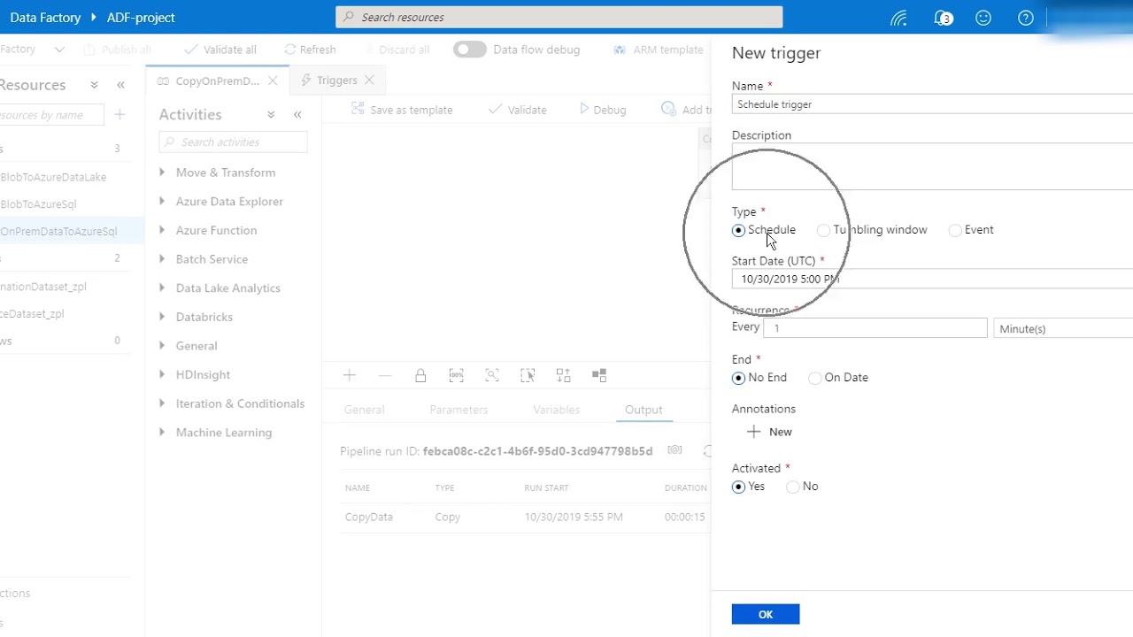This screenshot has width=1133, height=637.
Task: Select the Schedule trigger type
Action: point(738,230)
